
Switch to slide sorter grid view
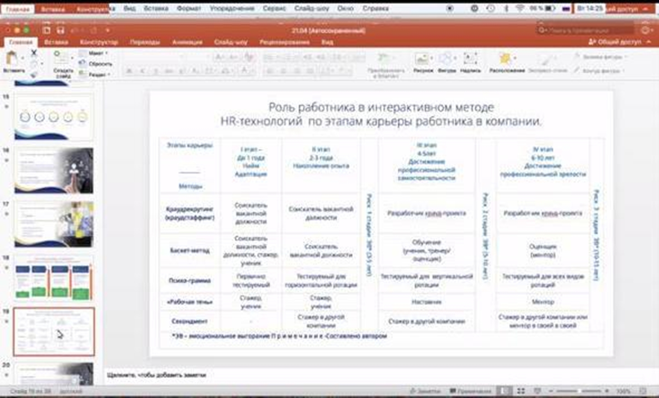pos(521,391)
